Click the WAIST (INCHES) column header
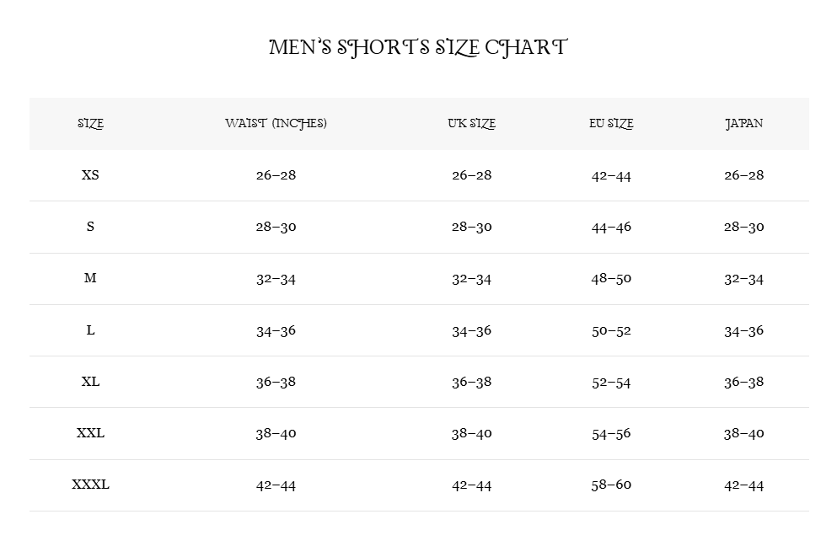Screen dimensions: 837x541 point(276,124)
